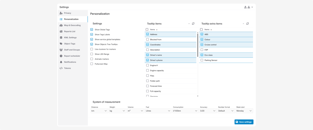Open the Tokens code section
This screenshot has width=313, height=130.
coord(67,68)
